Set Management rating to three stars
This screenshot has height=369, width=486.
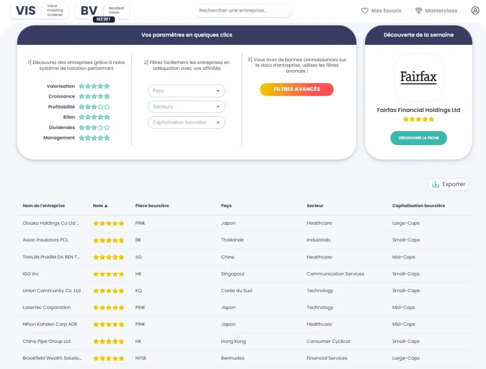coord(94,138)
